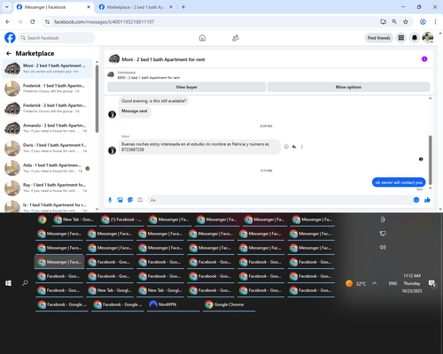Image resolution: width=443 pixels, height=354 pixels.
Task: Click the back arrow beside Marketplace
Action: [x=9, y=53]
